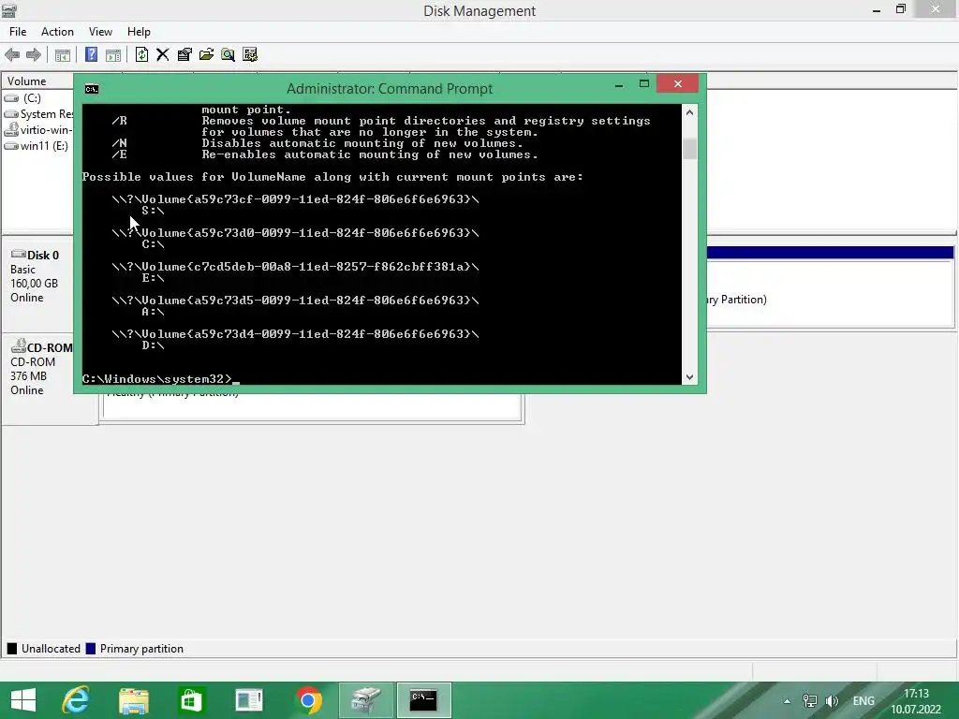959x719 pixels.
Task: Click the Command Prompt scrollbar thumb
Action: 690,149
